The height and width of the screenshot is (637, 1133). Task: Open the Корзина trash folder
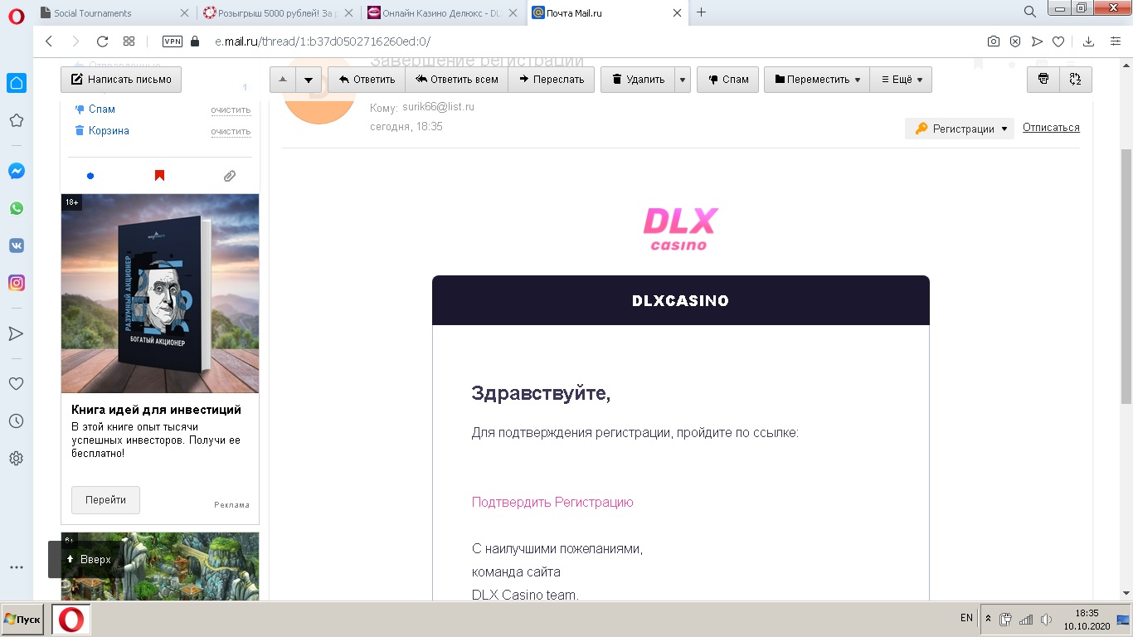pyautogui.click(x=109, y=131)
